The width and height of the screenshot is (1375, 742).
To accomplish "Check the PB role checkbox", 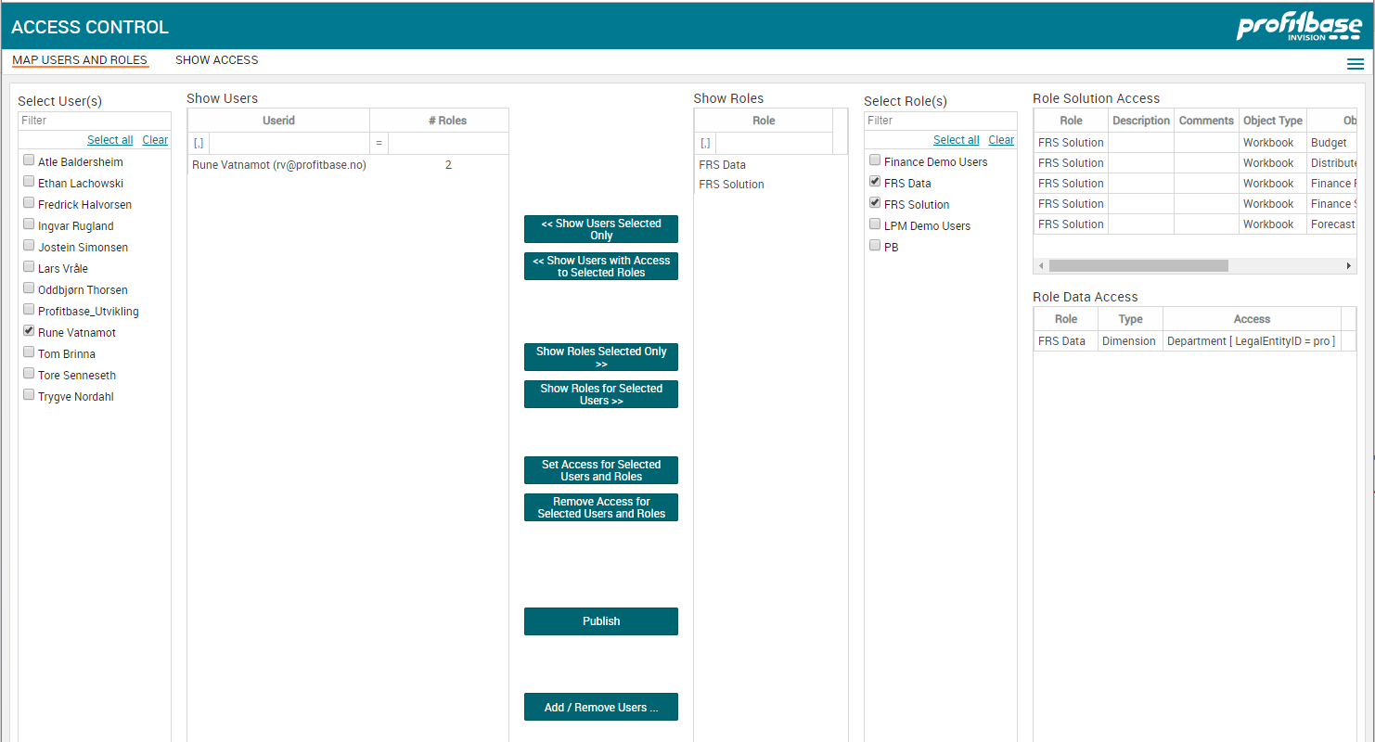I will 875,246.
